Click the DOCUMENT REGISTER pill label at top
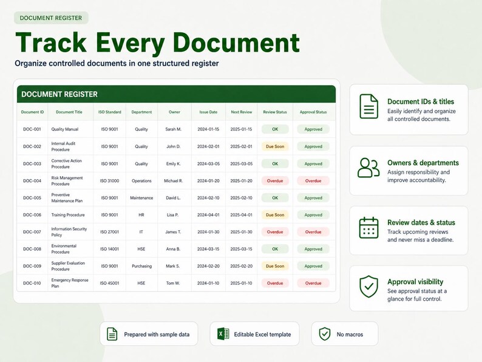 [51, 18]
